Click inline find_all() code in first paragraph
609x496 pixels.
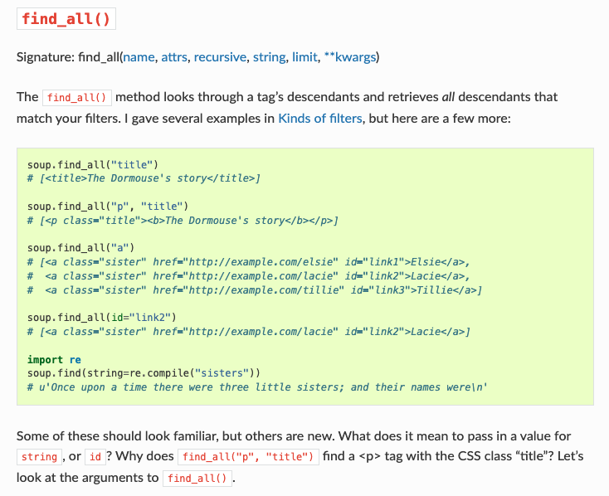point(77,97)
